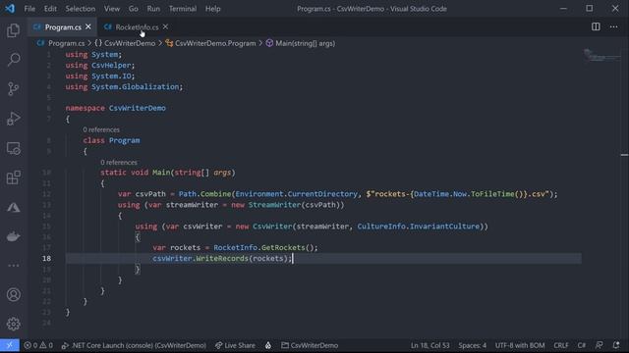Image resolution: width=629 pixels, height=353 pixels.
Task: Open the Manage gear icon
Action: (x=13, y=324)
